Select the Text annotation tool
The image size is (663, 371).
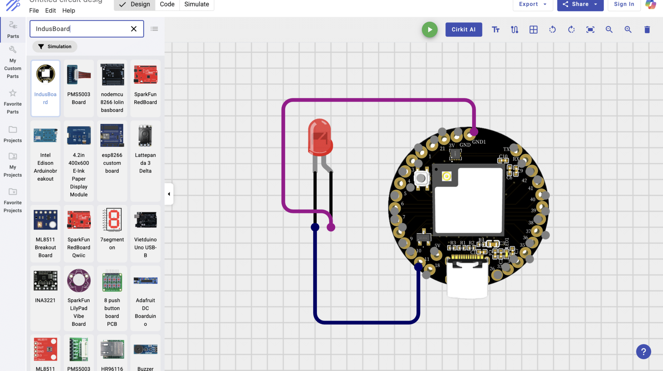coord(496,30)
